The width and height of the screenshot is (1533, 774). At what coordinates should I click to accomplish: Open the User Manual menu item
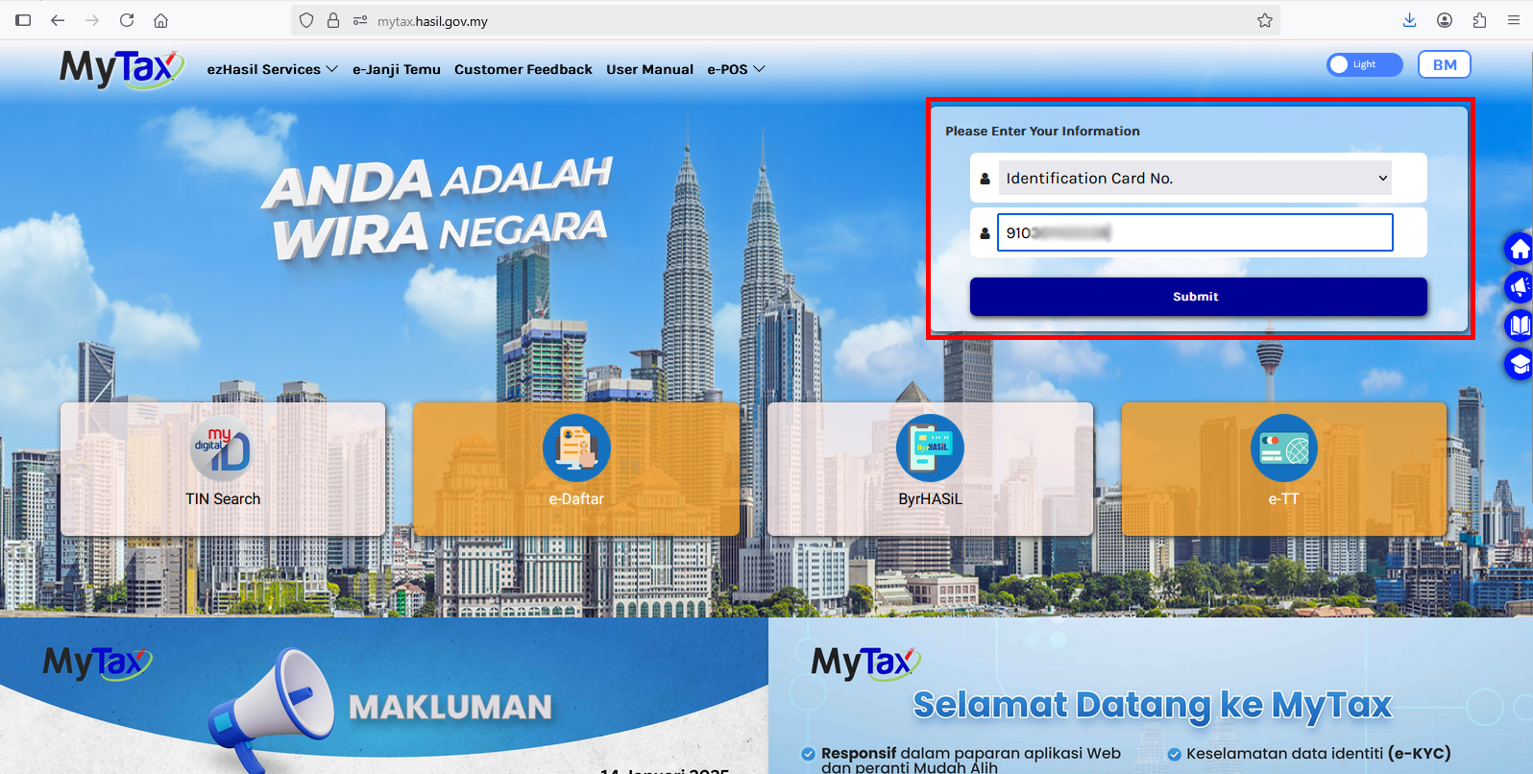coord(649,69)
